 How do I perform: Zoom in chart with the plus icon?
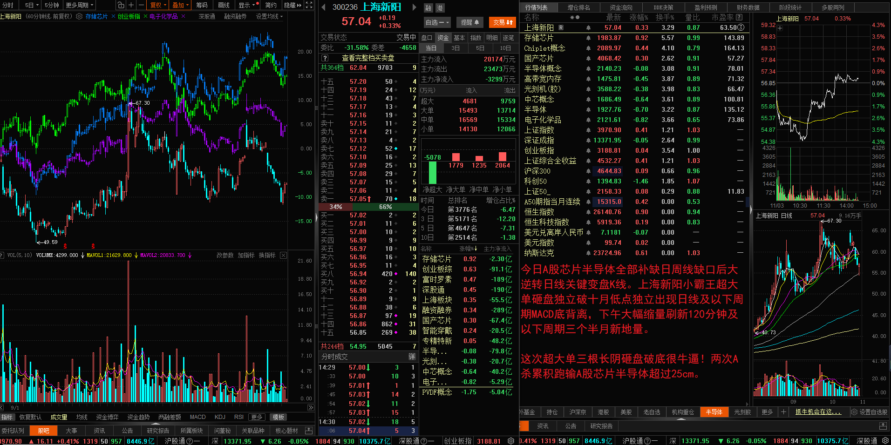click(131, 5)
